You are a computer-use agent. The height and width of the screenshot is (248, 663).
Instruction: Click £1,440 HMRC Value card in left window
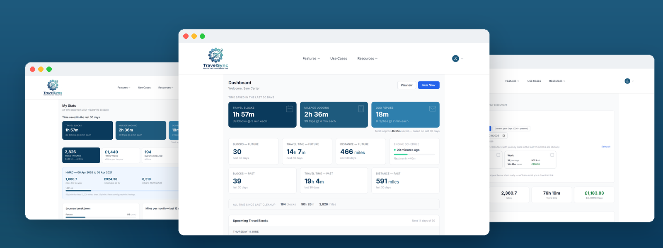(121, 155)
